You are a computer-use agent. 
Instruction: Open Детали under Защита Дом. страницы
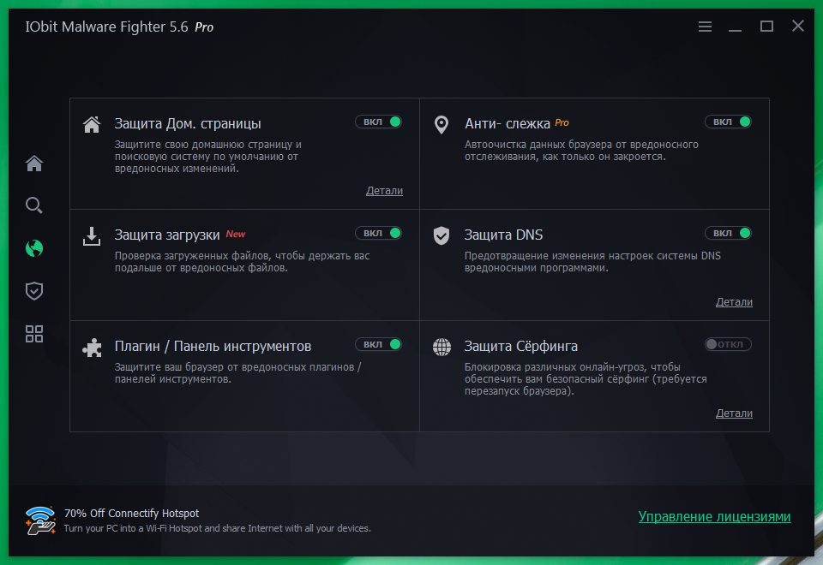[384, 191]
